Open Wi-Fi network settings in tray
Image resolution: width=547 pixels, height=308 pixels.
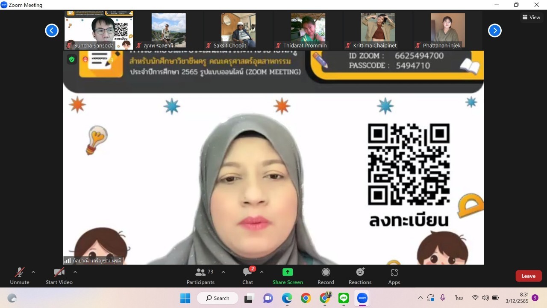pos(475,298)
